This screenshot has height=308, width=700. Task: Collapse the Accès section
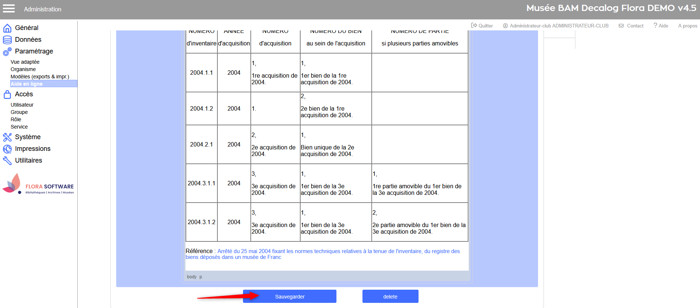click(24, 94)
